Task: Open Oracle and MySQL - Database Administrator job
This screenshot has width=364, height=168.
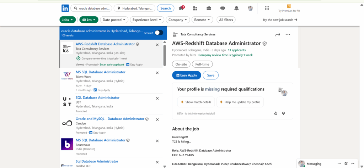Action: point(110,119)
